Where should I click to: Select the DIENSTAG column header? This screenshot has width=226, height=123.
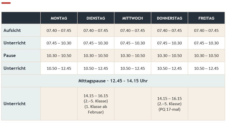[96, 18]
